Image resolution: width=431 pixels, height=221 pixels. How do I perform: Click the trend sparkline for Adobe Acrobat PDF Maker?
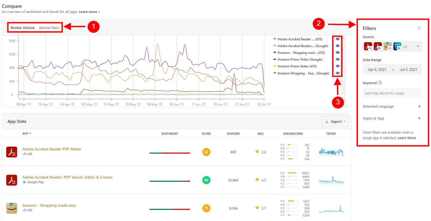pos(331,152)
